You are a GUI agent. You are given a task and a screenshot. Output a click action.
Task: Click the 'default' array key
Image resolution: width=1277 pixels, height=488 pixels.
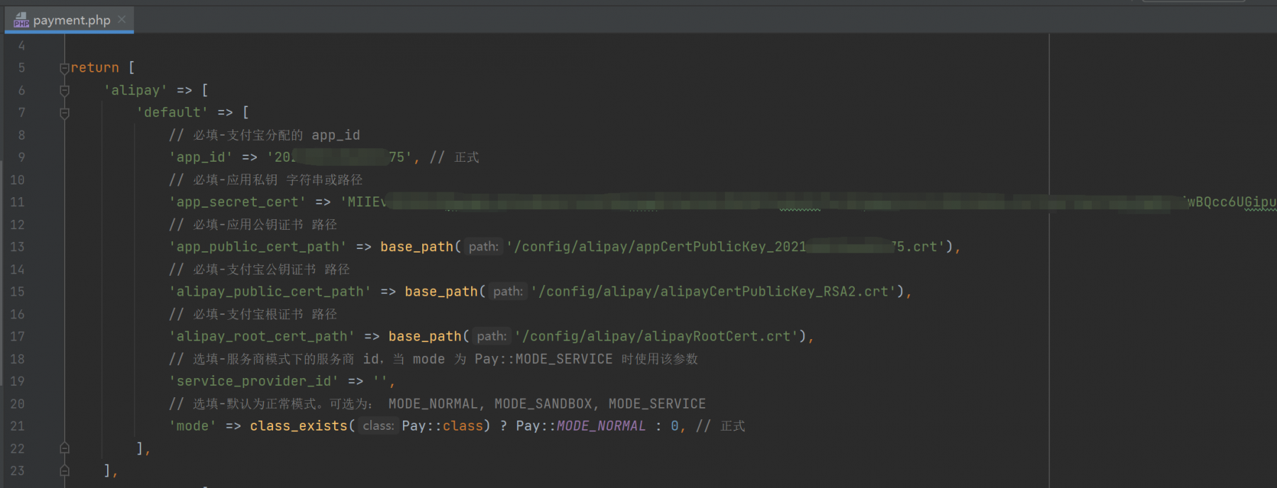[172, 112]
